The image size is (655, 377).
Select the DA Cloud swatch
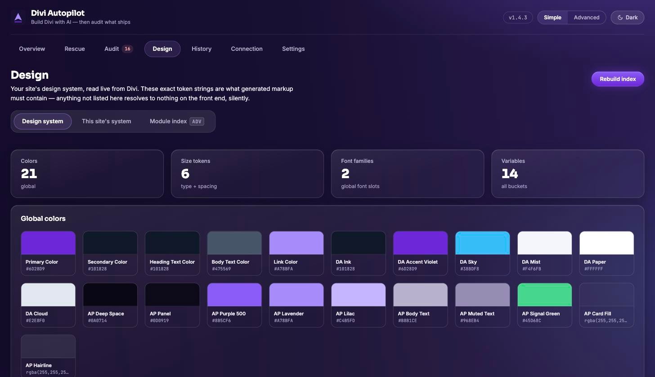(48, 305)
